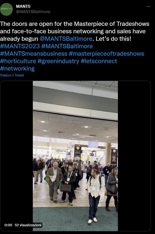Open the #horticulture hashtag

[18, 61]
